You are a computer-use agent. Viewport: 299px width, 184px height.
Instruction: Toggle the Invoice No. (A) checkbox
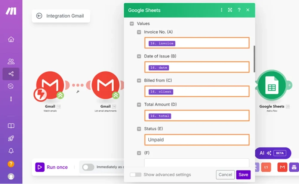pos(139,32)
